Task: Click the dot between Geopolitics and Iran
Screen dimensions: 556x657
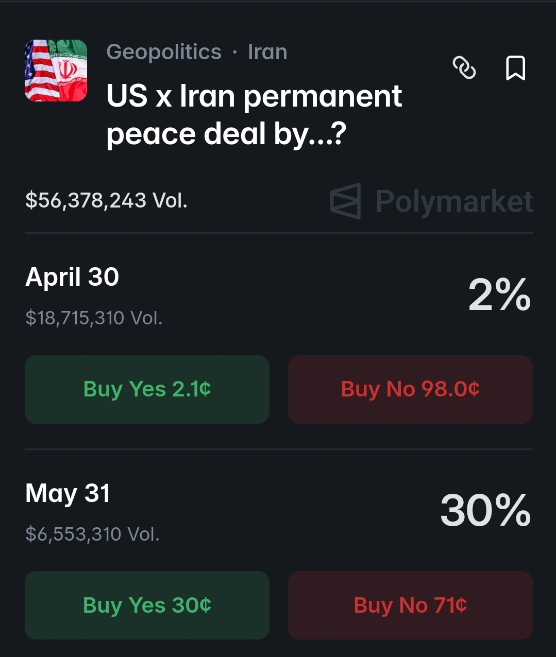Action: tap(235, 53)
